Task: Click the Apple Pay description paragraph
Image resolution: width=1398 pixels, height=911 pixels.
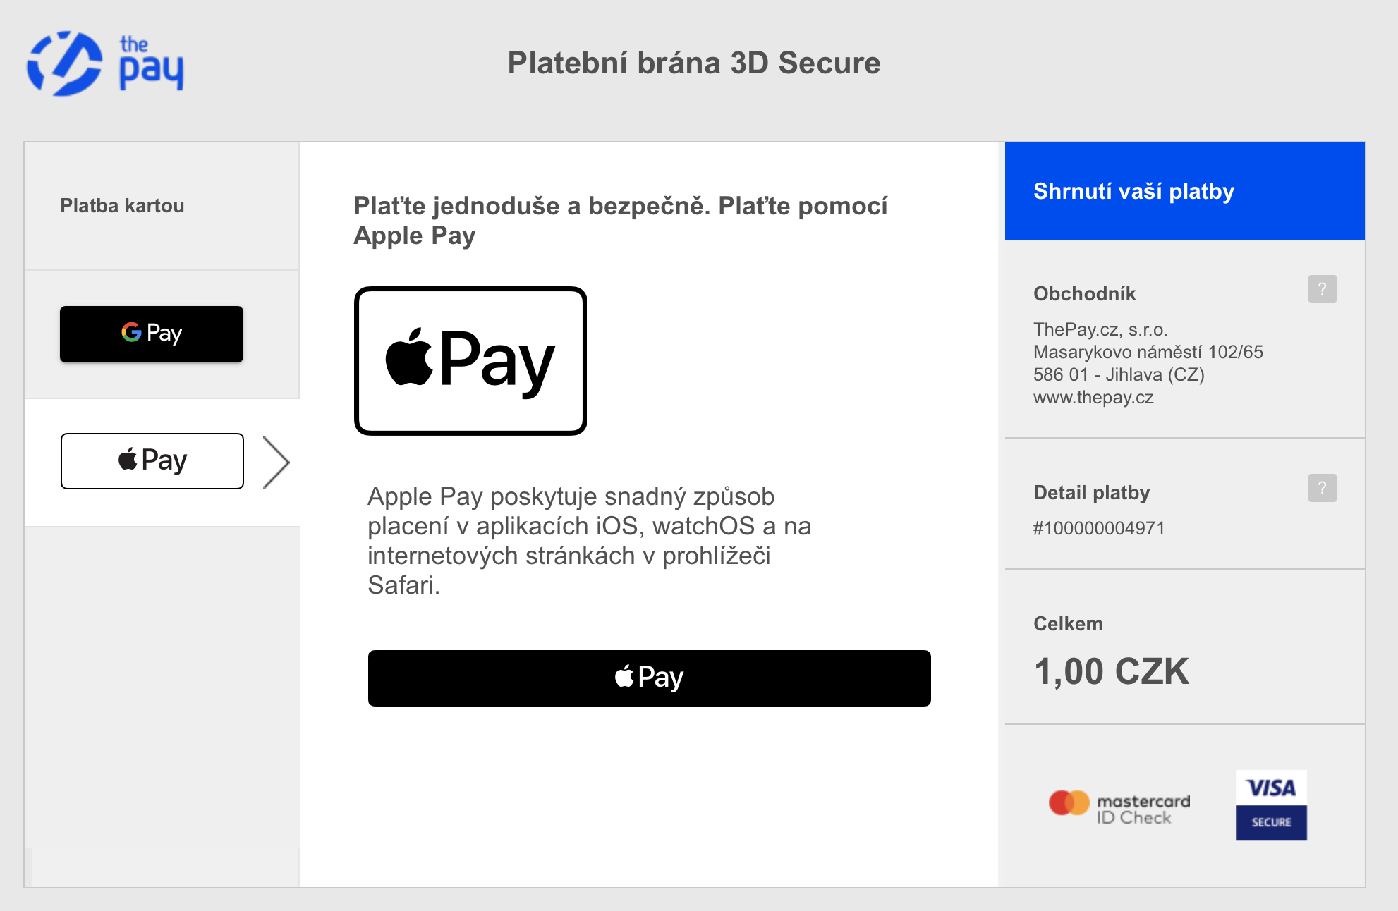Action: (590, 541)
